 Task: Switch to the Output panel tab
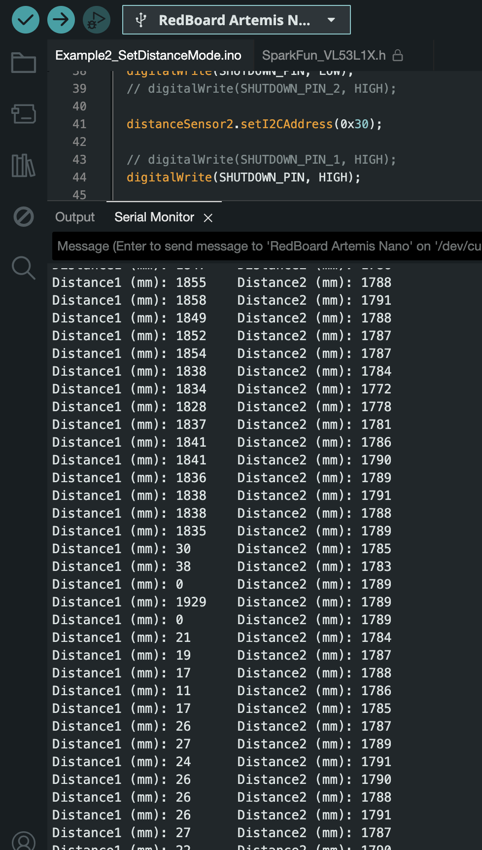click(75, 217)
